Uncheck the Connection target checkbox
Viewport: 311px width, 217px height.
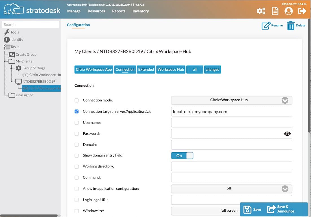tap(77, 111)
